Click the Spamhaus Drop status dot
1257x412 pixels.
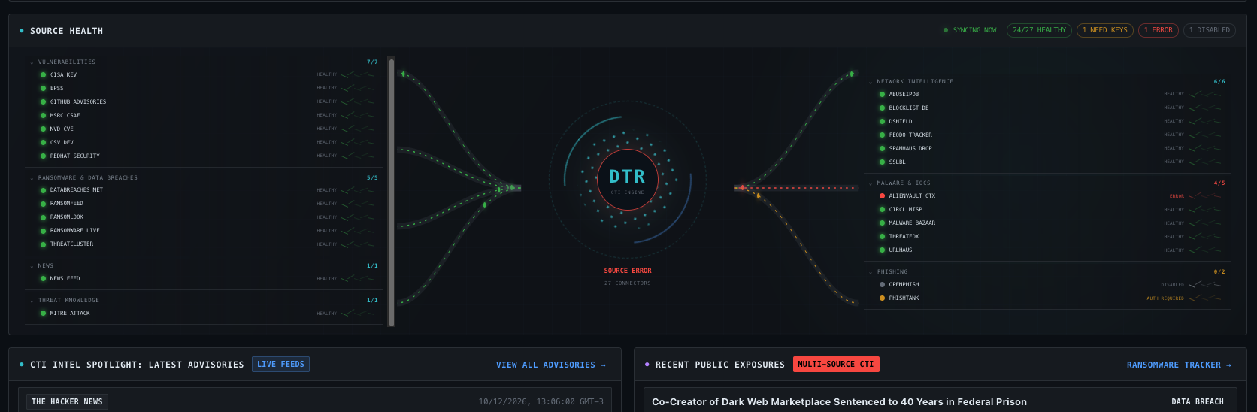click(x=882, y=149)
